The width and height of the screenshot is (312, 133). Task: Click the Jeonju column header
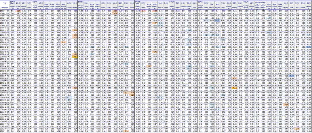coord(143,5)
